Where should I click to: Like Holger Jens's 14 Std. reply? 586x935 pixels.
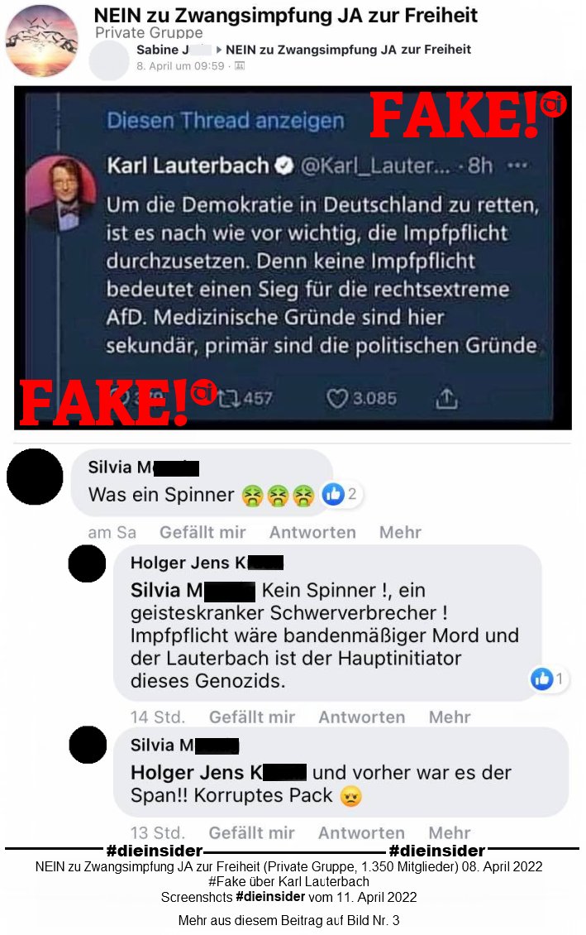click(252, 717)
